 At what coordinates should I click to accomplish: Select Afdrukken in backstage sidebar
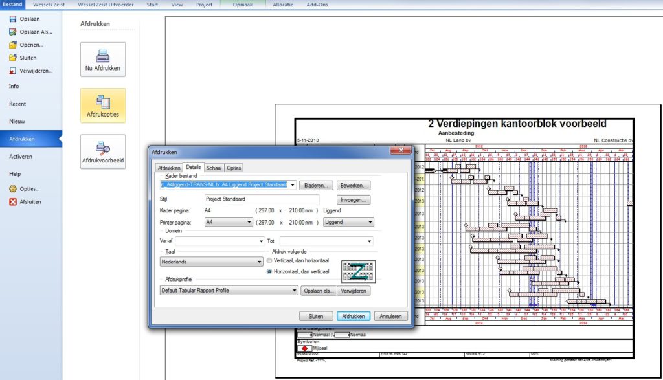(x=31, y=139)
